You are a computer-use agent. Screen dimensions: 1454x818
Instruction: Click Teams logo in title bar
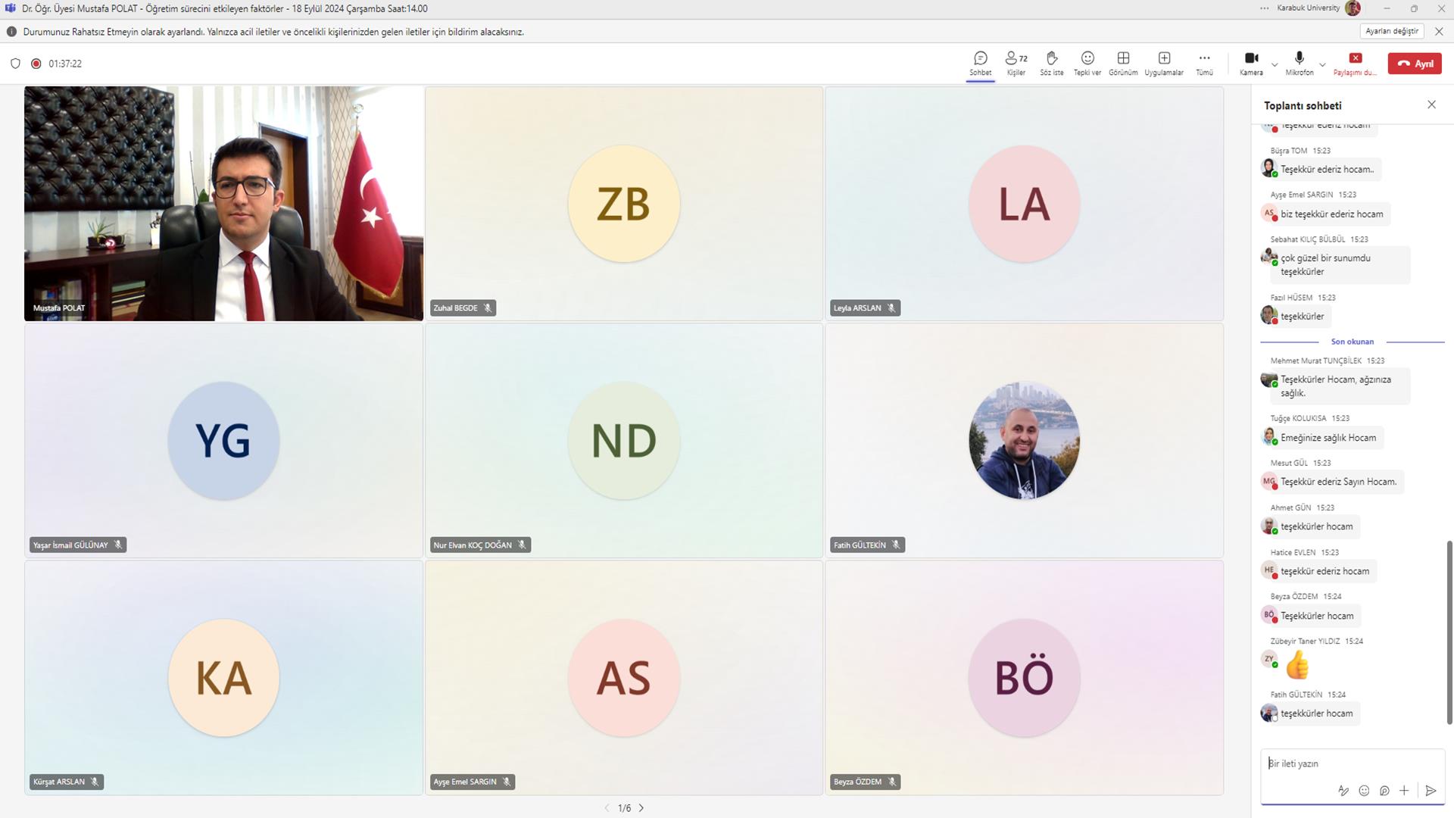(10, 8)
